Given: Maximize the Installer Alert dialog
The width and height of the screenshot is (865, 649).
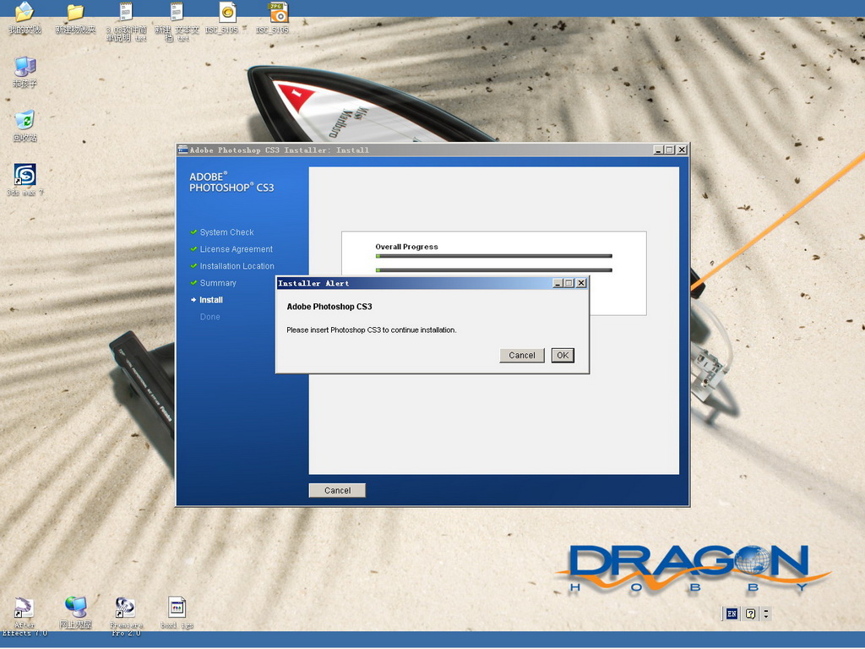Looking at the screenshot, I should (x=569, y=283).
